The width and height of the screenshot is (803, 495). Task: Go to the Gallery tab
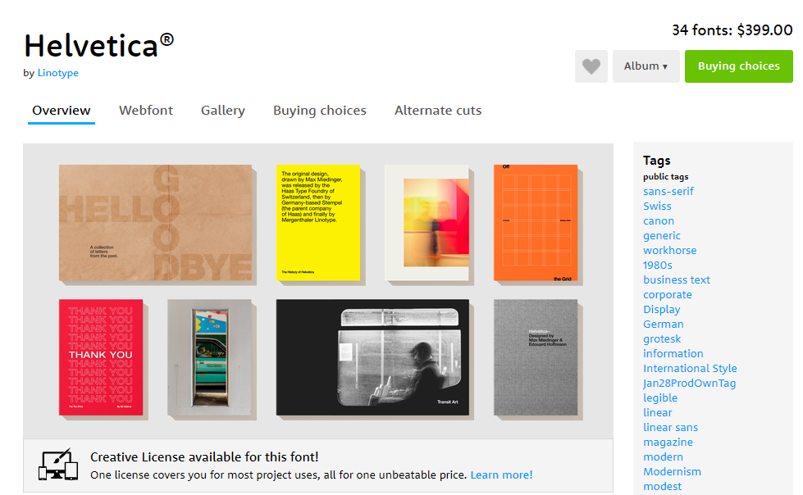click(x=223, y=111)
